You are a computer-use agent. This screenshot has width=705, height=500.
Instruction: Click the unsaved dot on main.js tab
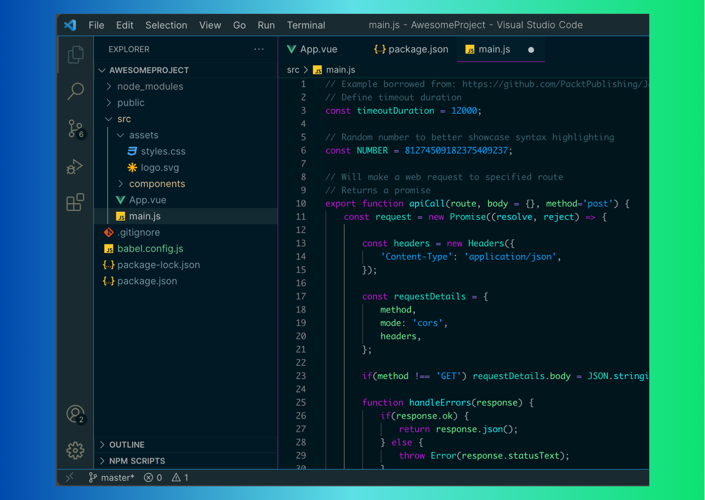[x=531, y=50]
